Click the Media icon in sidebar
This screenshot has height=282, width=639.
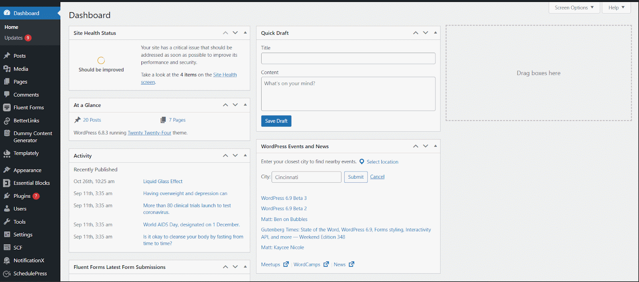pyautogui.click(x=7, y=69)
